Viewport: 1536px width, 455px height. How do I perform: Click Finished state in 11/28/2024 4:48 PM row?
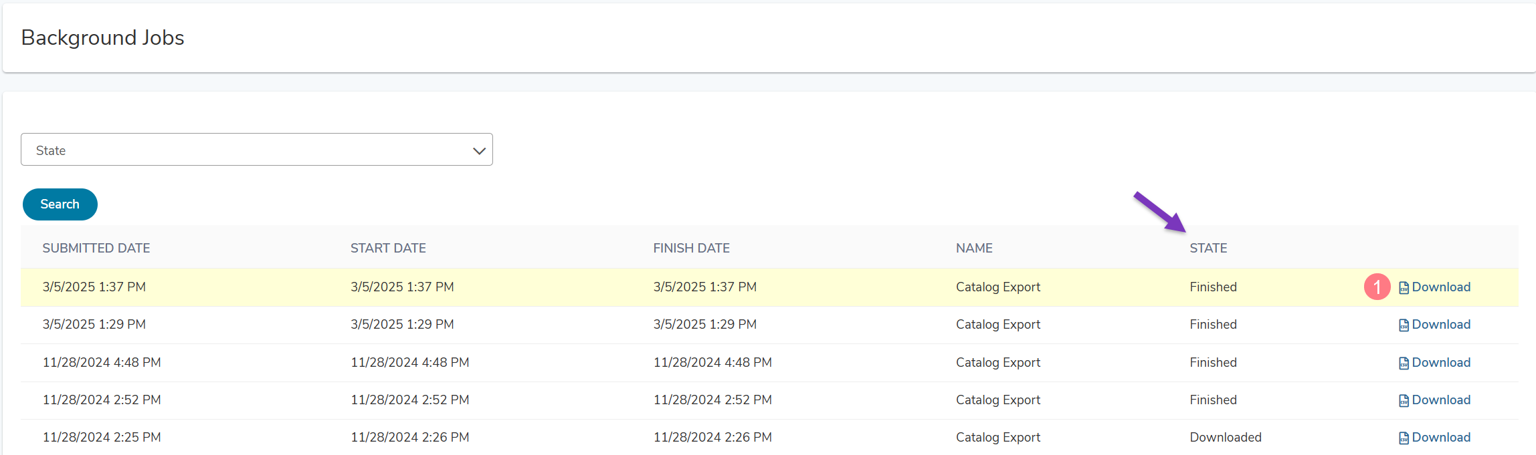coord(1213,362)
